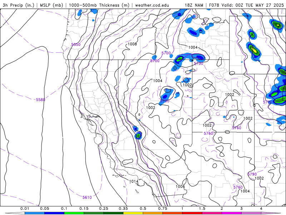Click the dark blue 0.05–0.1 legend swatch
Screen dimensions: 286x215
54,213
